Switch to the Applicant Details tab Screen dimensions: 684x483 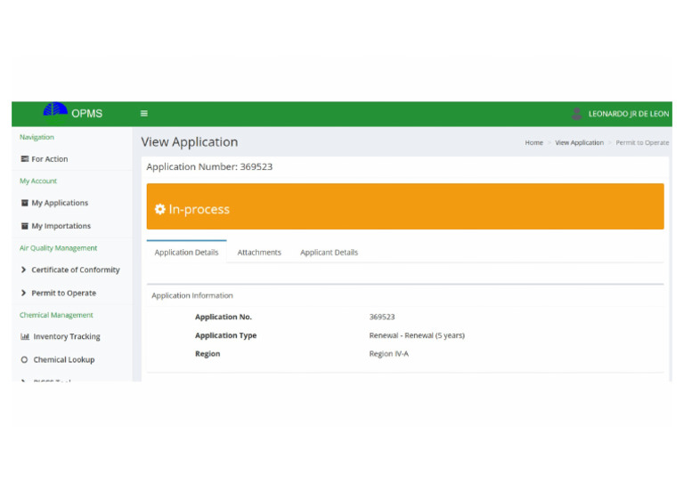point(329,252)
